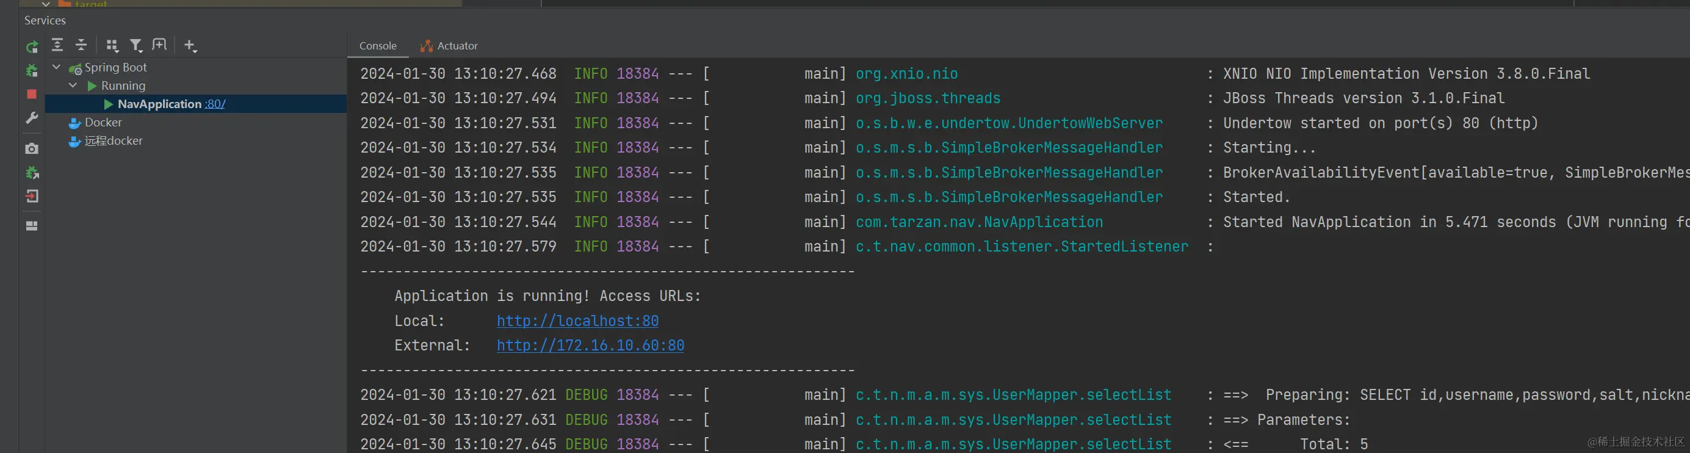This screenshot has width=1690, height=453.
Task: Click the 'Total: 5' log message
Action: [1334, 444]
